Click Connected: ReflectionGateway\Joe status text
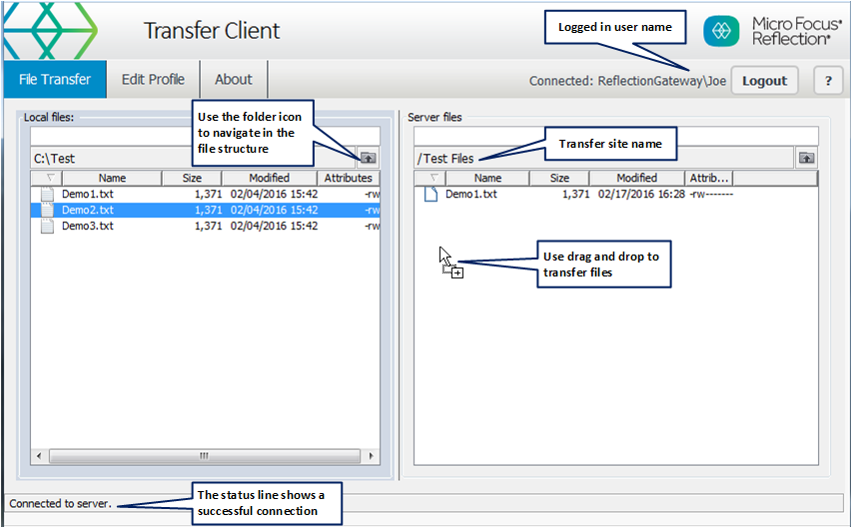Viewport: 852px width, 528px height. pyautogui.click(x=627, y=81)
